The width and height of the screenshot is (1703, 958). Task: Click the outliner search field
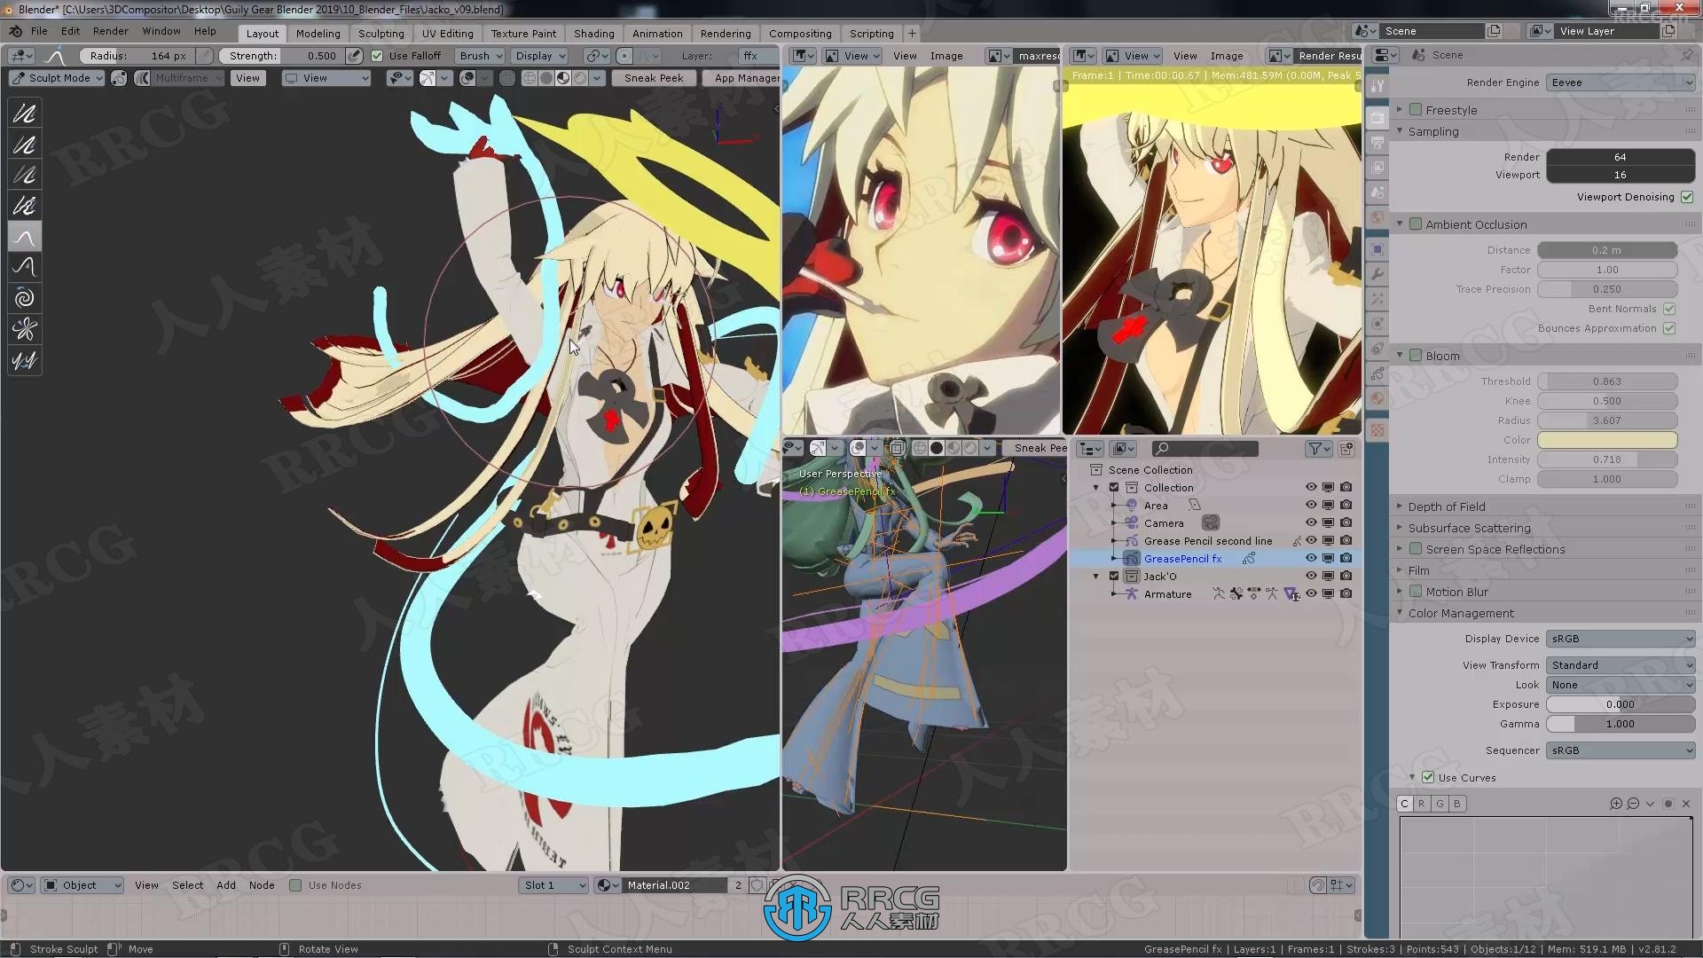pos(1205,449)
